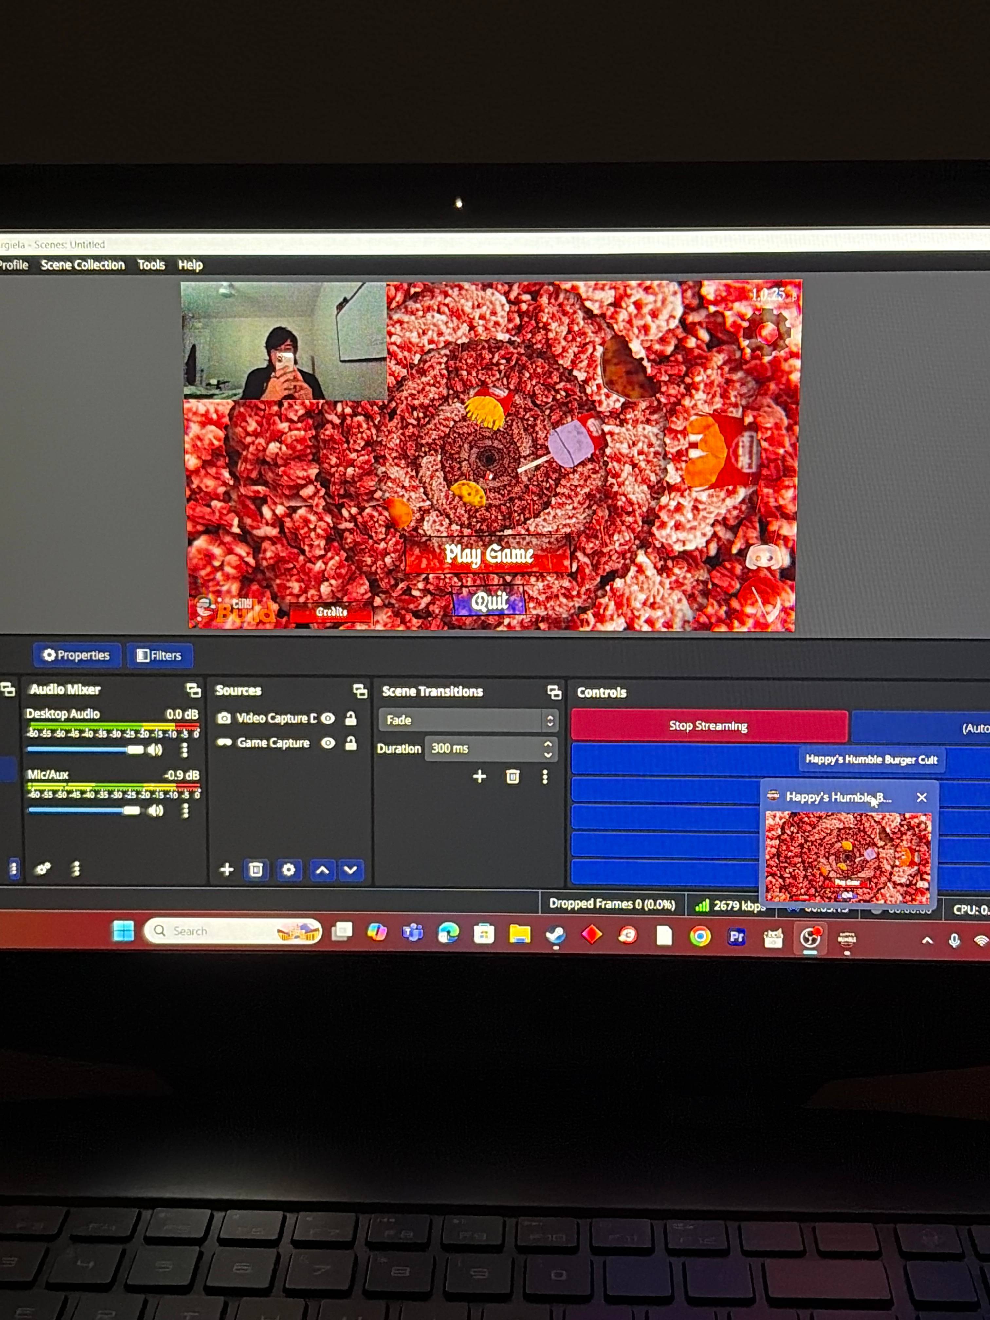990x1320 pixels.
Task: Mute the Desktop Audio speaker icon
Action: pos(155,749)
